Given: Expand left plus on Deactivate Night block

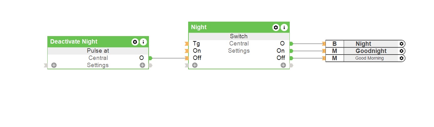Looking at the screenshot, I should (54, 65).
